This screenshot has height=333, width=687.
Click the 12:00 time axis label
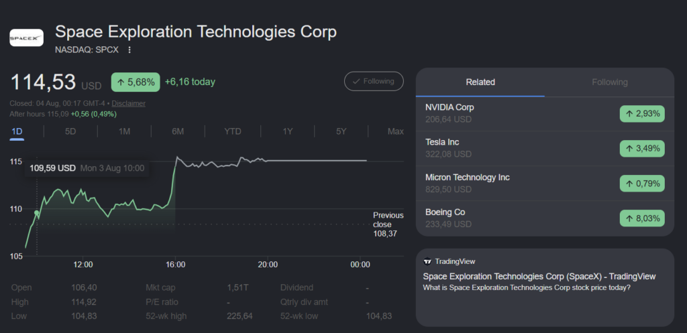coord(83,265)
